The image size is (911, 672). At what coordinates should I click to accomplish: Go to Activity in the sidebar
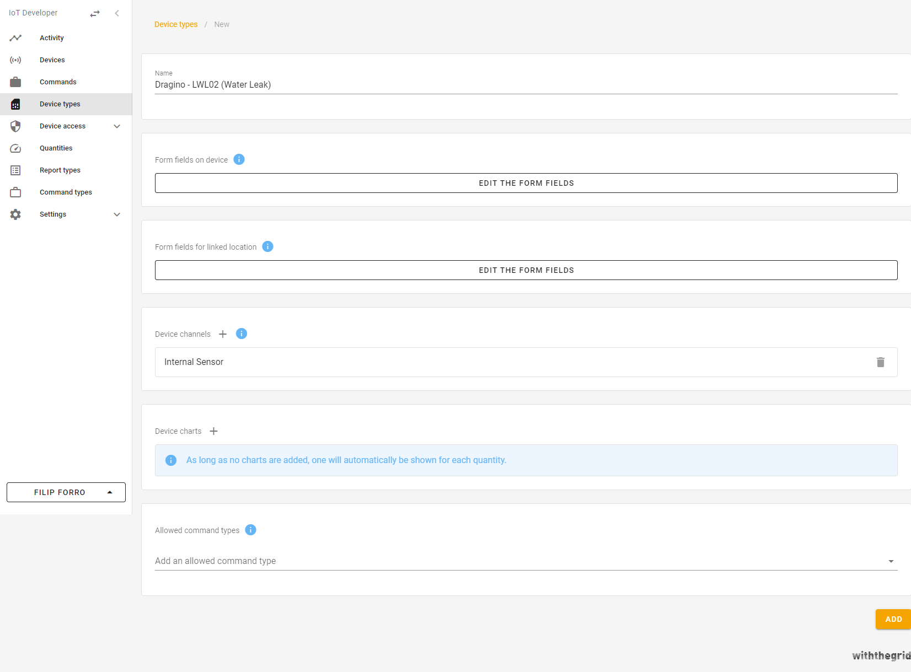coord(52,38)
